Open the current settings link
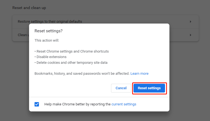Screen dimensions: 210x121 pyautogui.click(x=124, y=104)
